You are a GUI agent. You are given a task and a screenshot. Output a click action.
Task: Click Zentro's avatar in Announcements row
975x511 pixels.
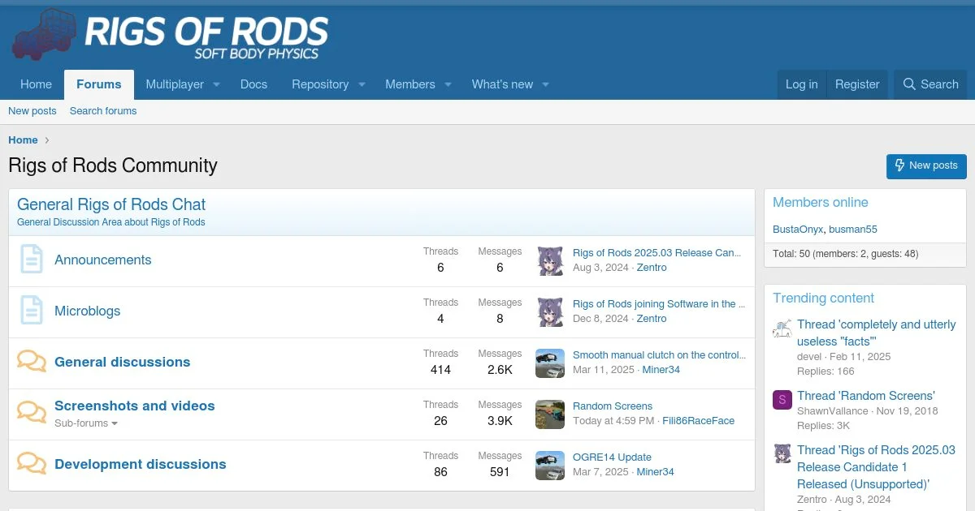tap(550, 260)
